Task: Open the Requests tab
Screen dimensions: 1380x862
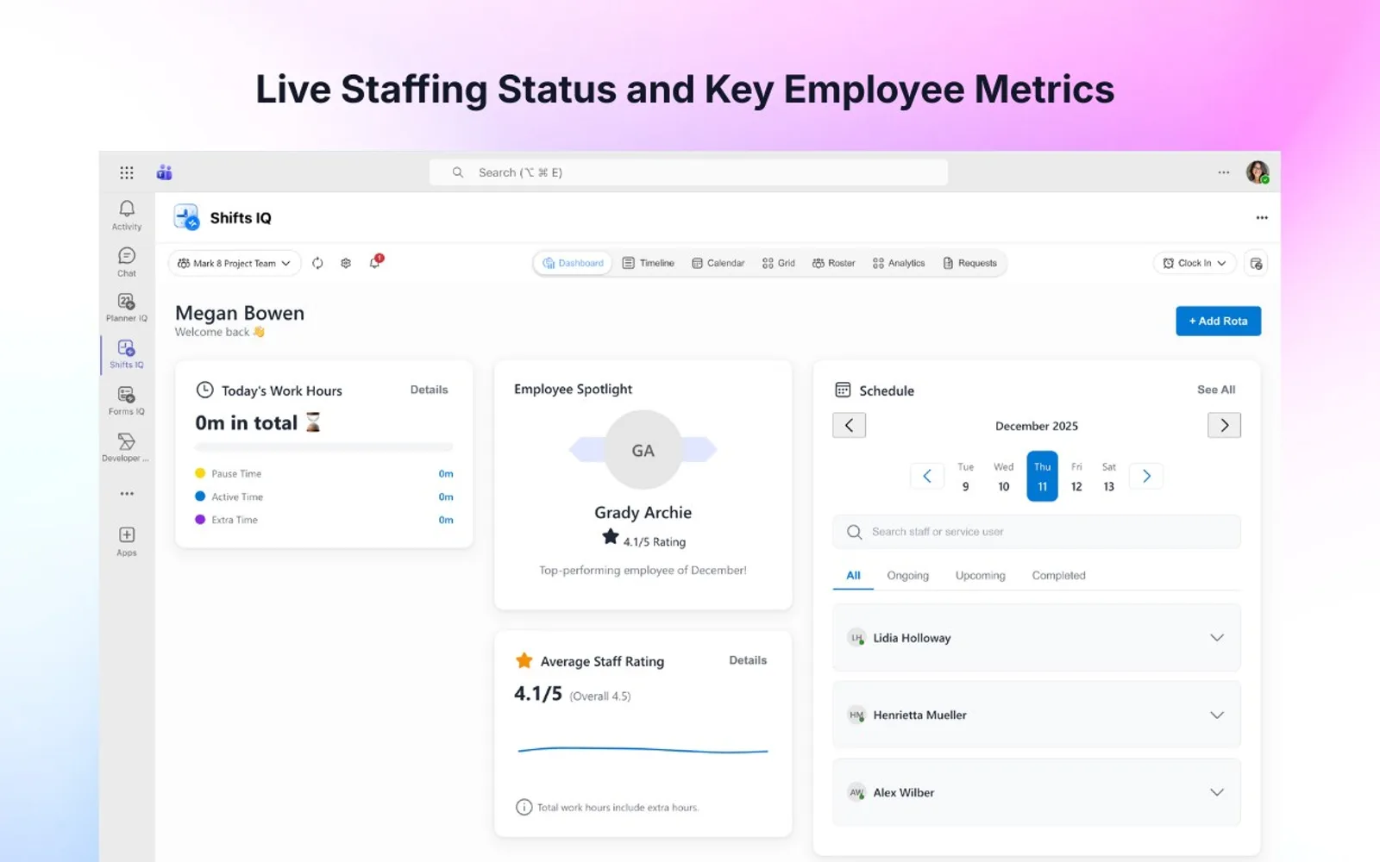Action: pyautogui.click(x=969, y=263)
